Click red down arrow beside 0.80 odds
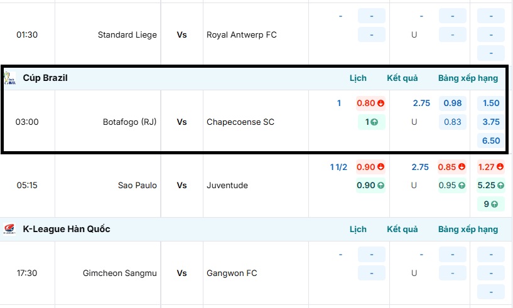 381,104
